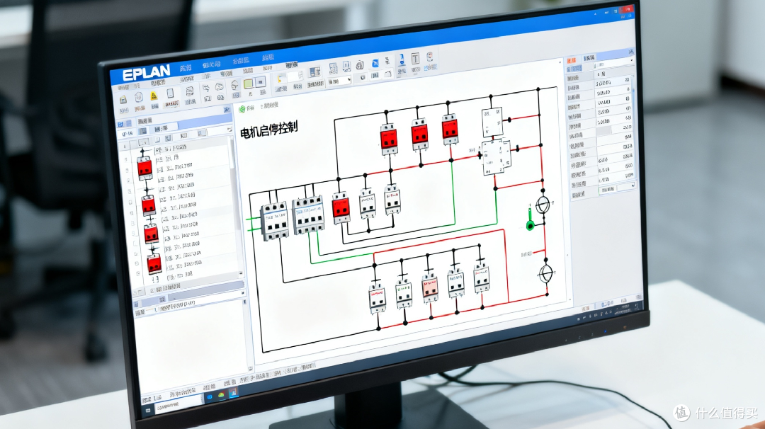765x429 pixels.
Task: Click the blank page icon in the ribbon
Action: click(x=170, y=93)
